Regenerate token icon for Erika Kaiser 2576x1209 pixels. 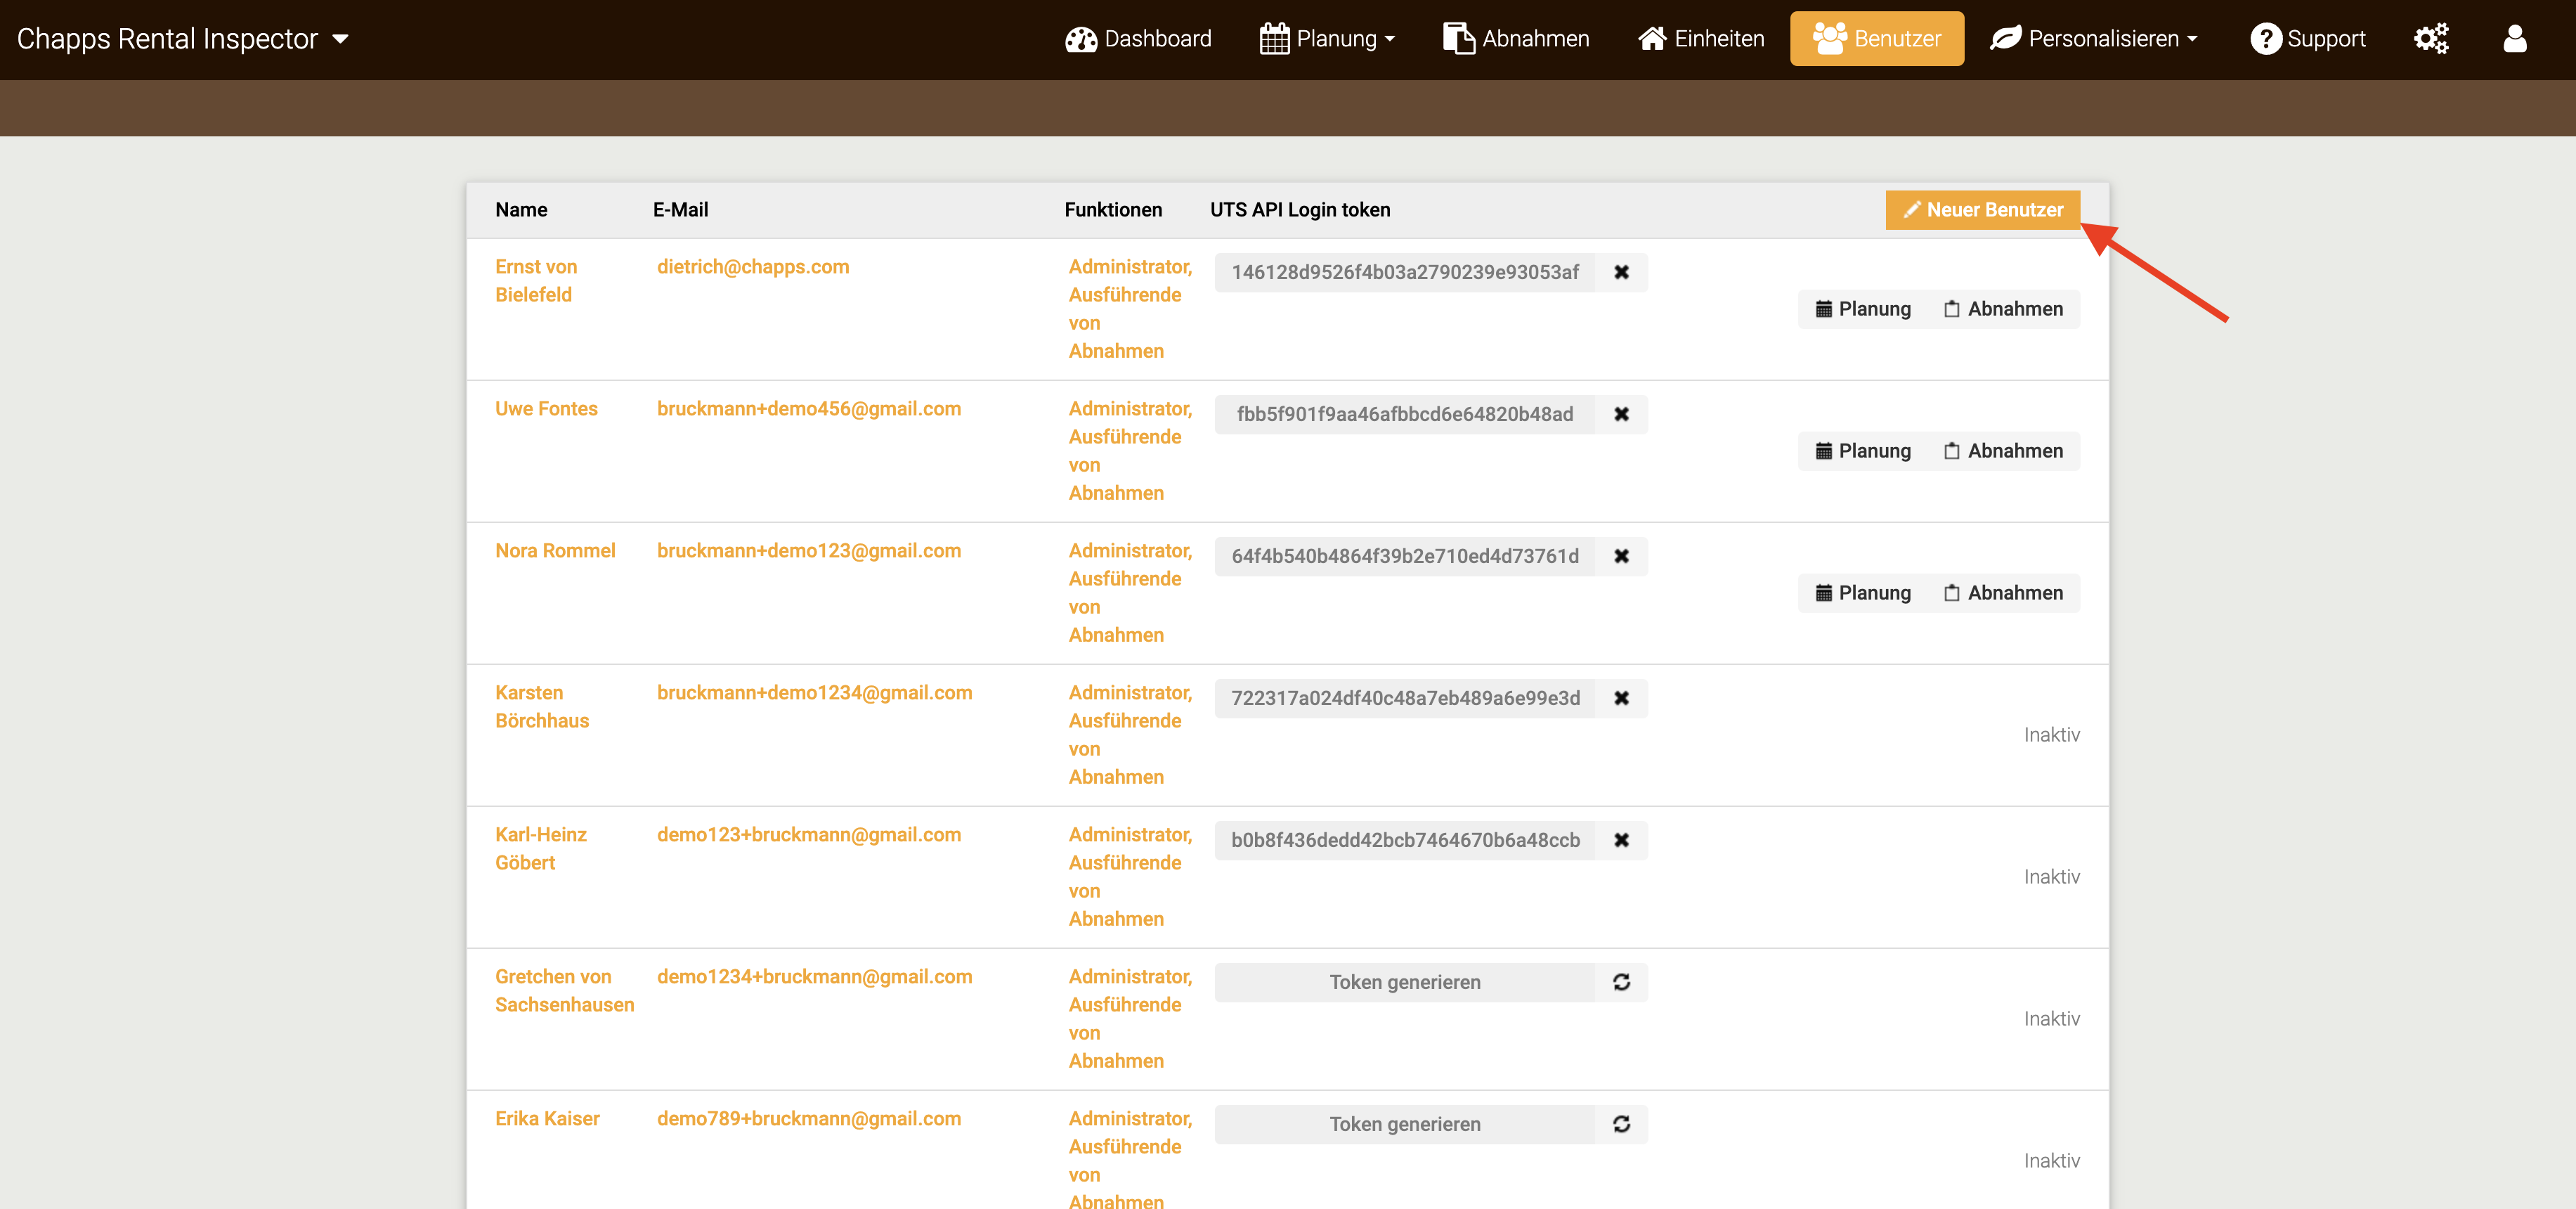pyautogui.click(x=1621, y=1124)
